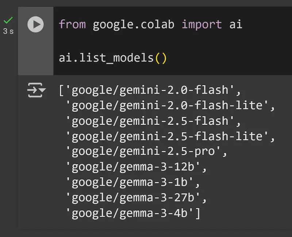Run the code cell with play button

pyautogui.click(x=35, y=24)
